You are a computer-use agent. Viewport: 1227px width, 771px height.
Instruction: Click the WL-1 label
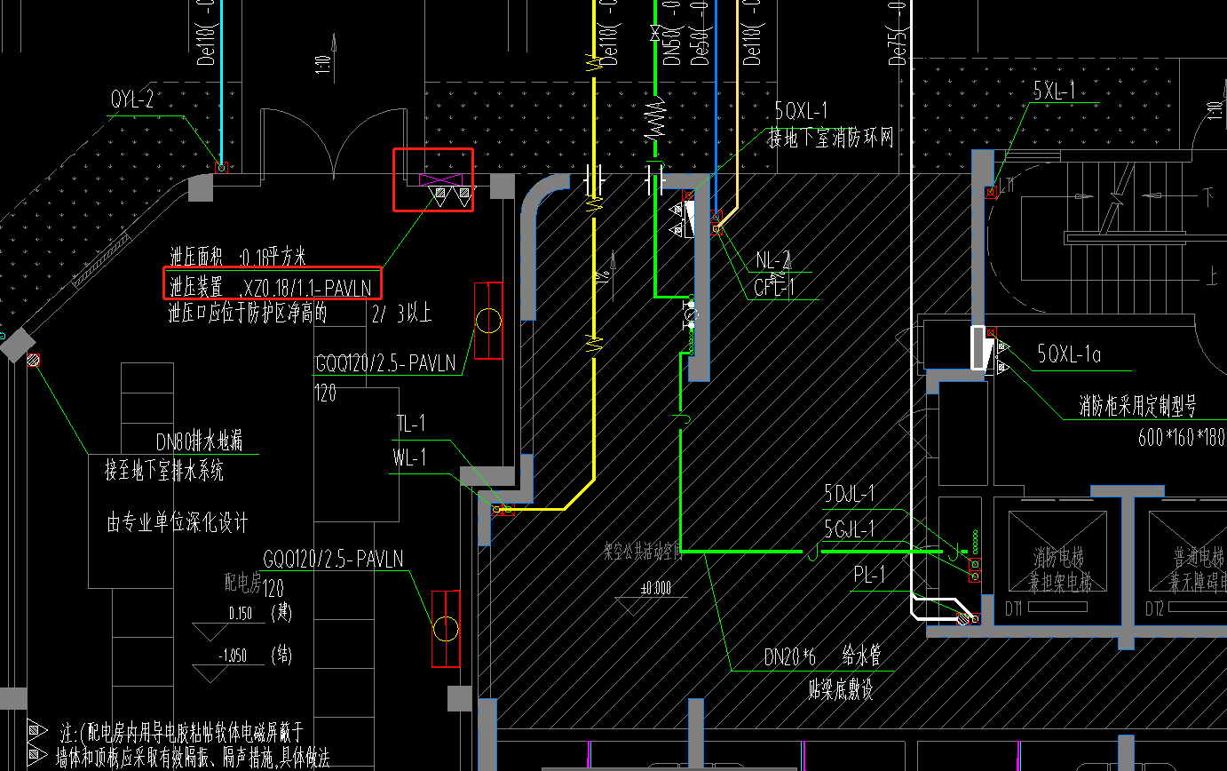click(x=410, y=458)
